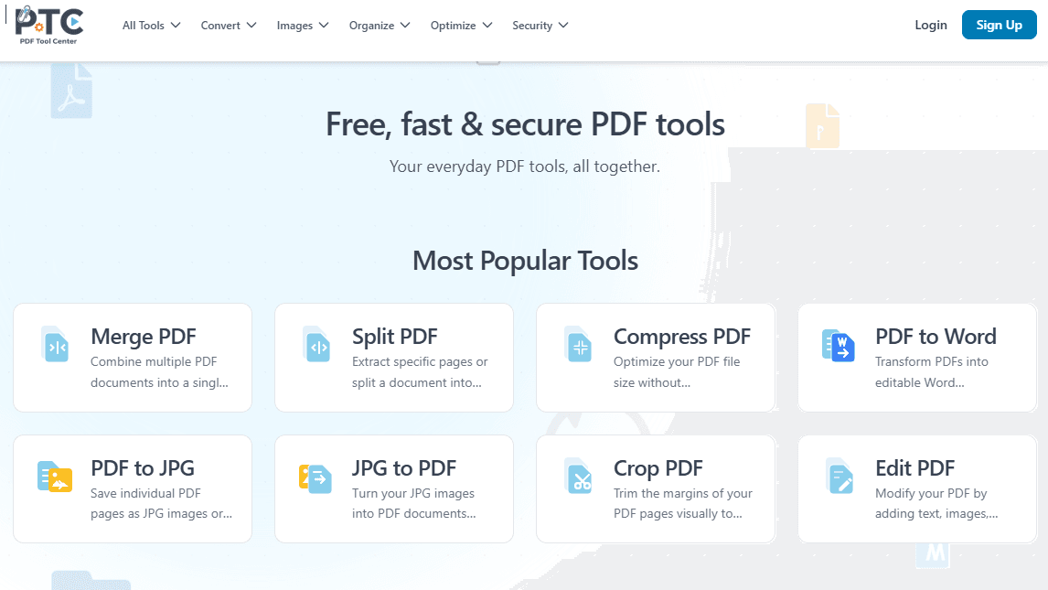
Task: Open the Images menu label
Action: [294, 26]
